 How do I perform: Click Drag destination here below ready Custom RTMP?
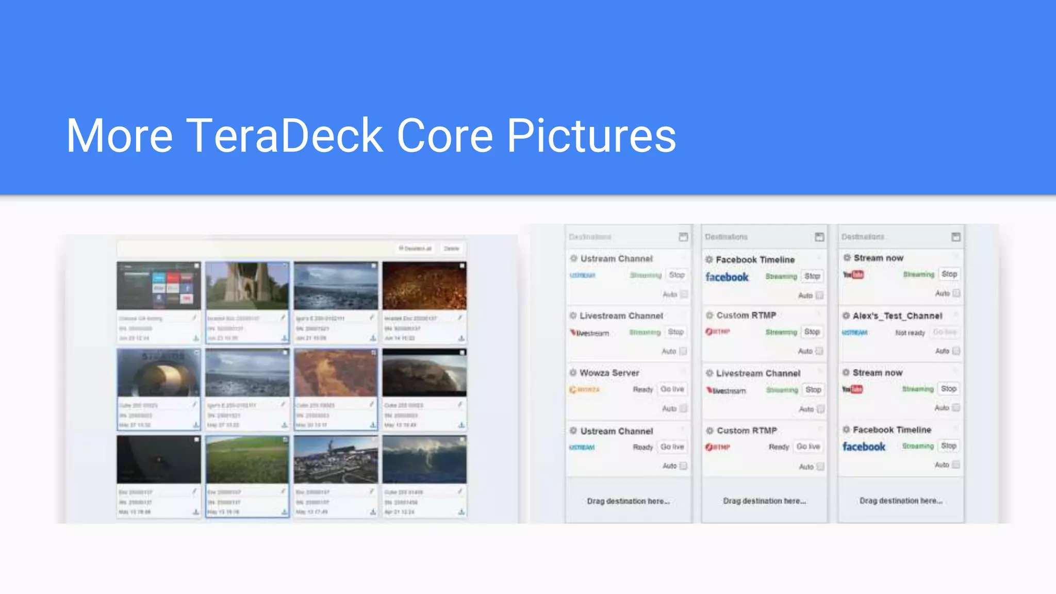tap(764, 501)
